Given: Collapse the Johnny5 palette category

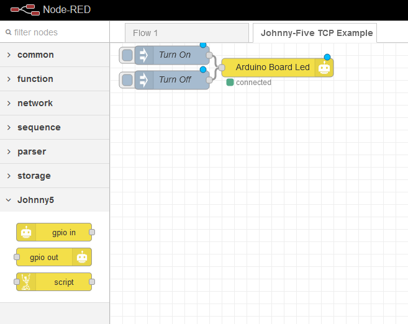Looking at the screenshot, I should (55, 200).
